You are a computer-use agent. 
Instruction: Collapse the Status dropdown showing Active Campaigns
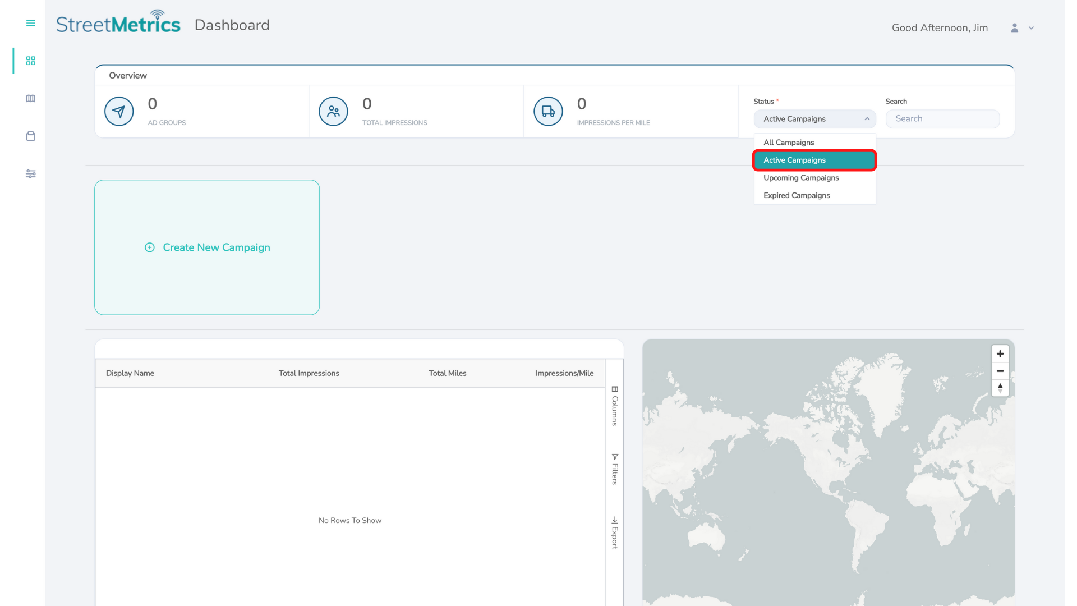[814, 119]
